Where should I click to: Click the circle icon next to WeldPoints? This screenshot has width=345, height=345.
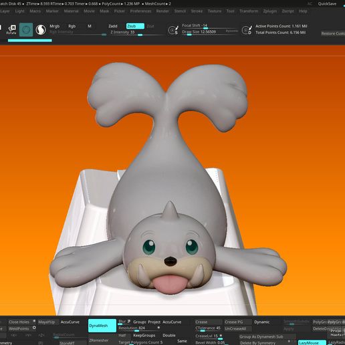click(34, 328)
